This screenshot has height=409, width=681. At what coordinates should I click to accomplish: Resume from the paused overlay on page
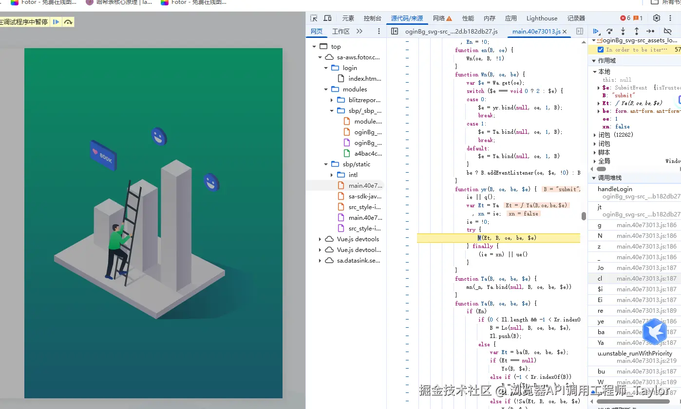pos(57,22)
